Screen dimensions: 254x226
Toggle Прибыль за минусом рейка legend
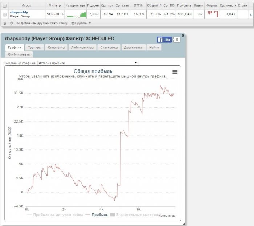(55, 215)
